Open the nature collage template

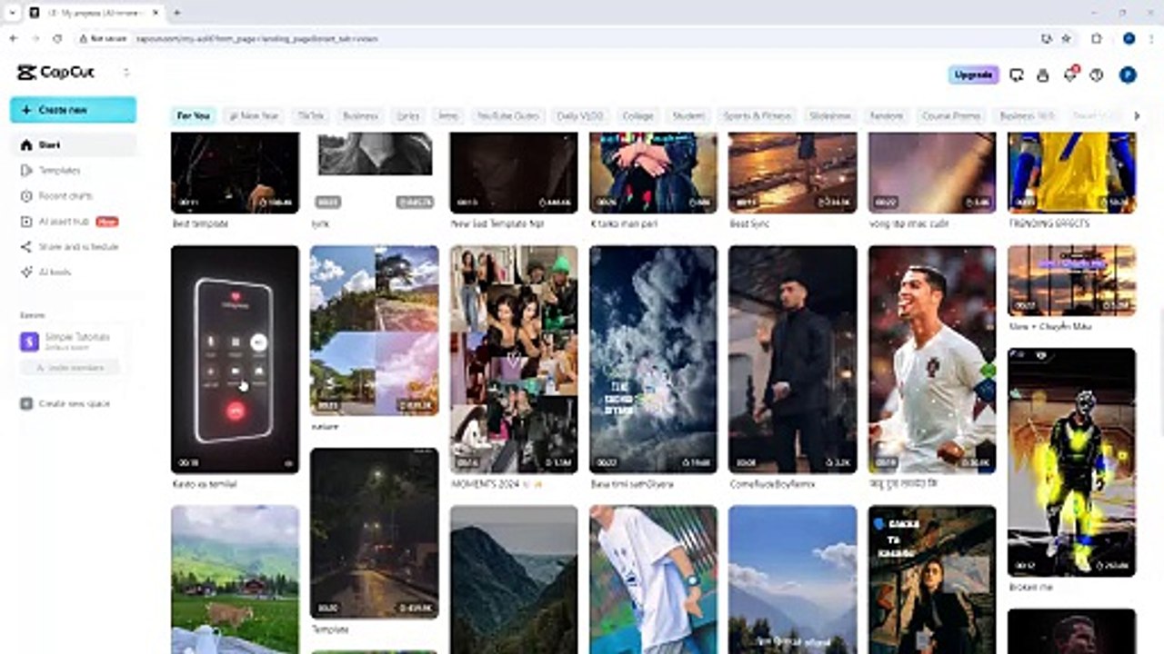point(375,331)
